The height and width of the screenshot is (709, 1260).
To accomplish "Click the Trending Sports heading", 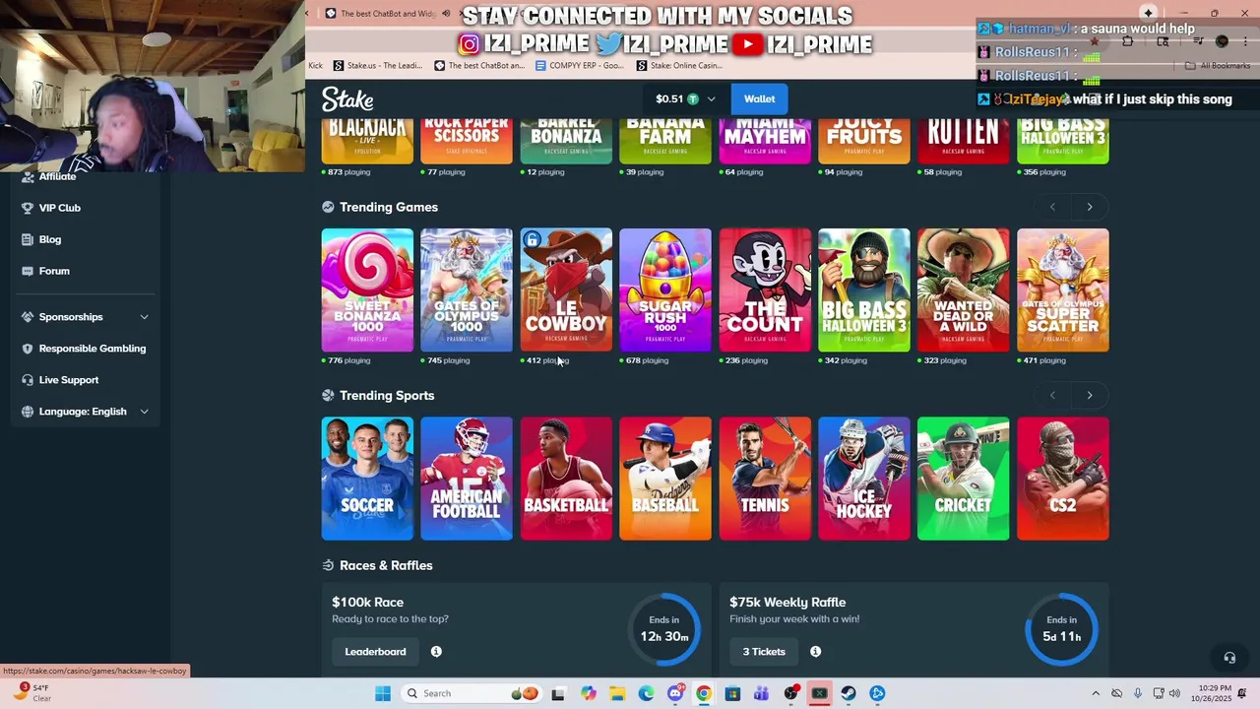I will click(x=387, y=395).
